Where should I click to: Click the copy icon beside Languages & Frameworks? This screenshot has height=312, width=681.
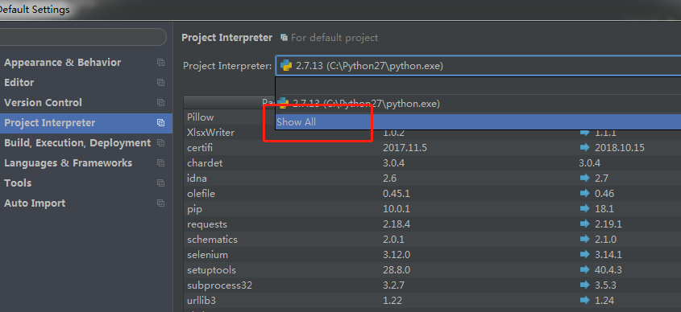pos(160,163)
